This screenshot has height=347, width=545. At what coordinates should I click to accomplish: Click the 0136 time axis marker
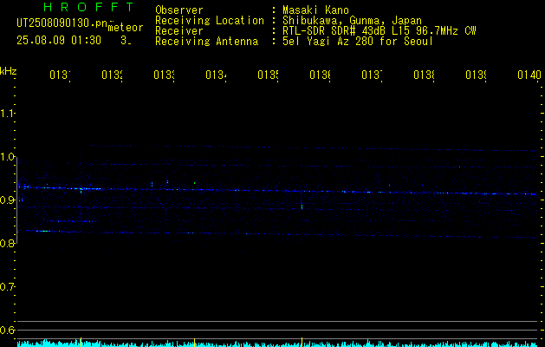click(x=320, y=75)
